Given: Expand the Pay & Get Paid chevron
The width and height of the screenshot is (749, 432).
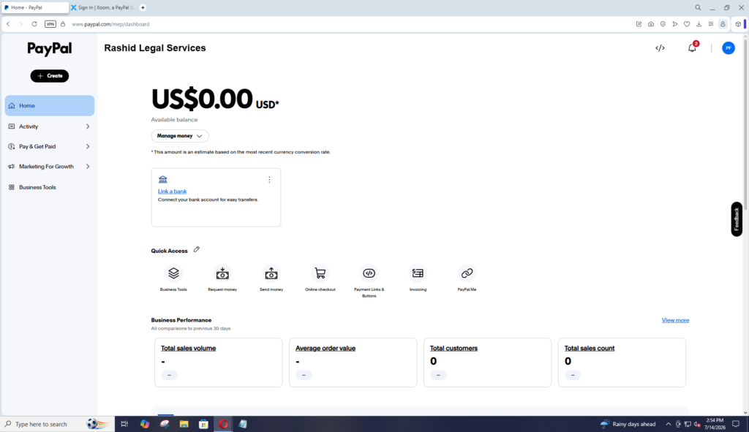Looking at the screenshot, I should [x=88, y=146].
